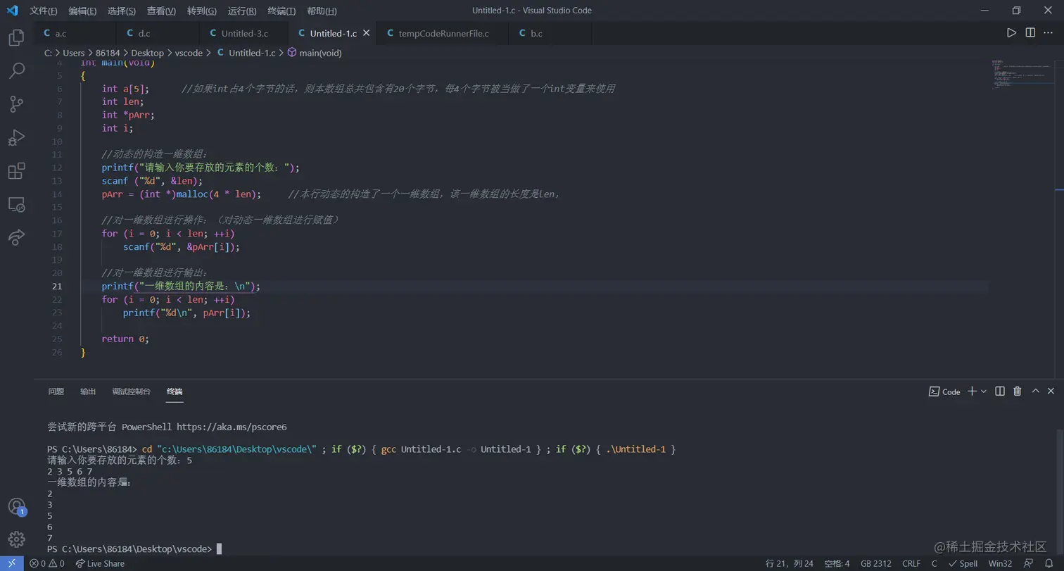Kill the terminal with the trash icon
The image size is (1064, 571).
click(1017, 391)
